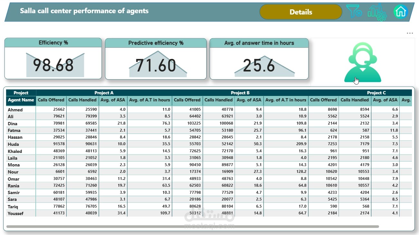The width and height of the screenshot is (419, 235).
Task: Click the call center agent headset image
Action: [363, 62]
